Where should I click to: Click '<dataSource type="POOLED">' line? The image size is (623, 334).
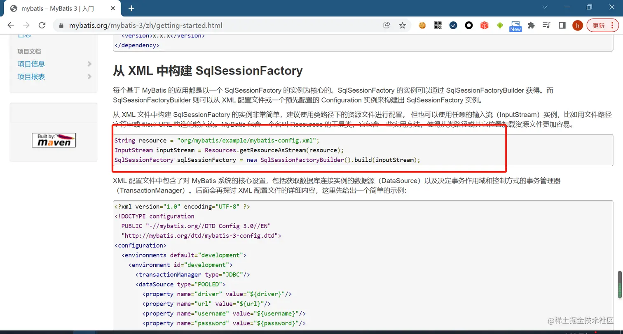tap(180, 284)
